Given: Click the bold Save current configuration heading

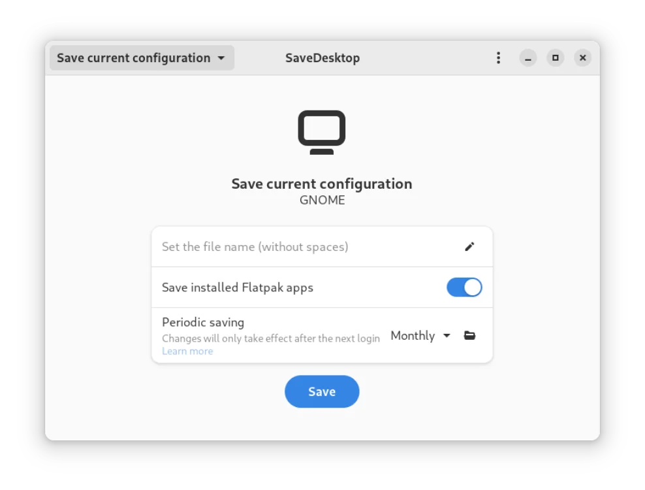Looking at the screenshot, I should 322,184.
